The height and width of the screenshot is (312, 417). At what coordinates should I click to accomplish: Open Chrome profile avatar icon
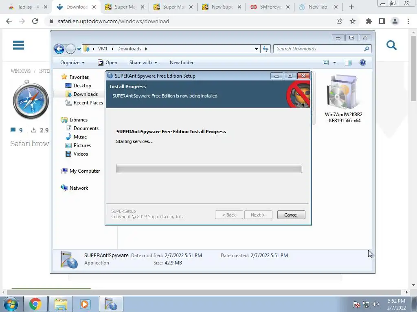tap(395, 21)
